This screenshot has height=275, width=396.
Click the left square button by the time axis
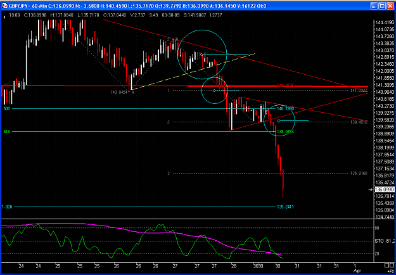pyautogui.click(x=386, y=265)
